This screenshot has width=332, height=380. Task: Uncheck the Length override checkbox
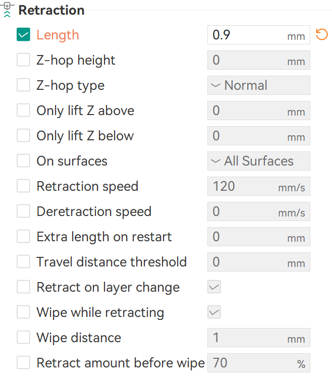coord(23,35)
